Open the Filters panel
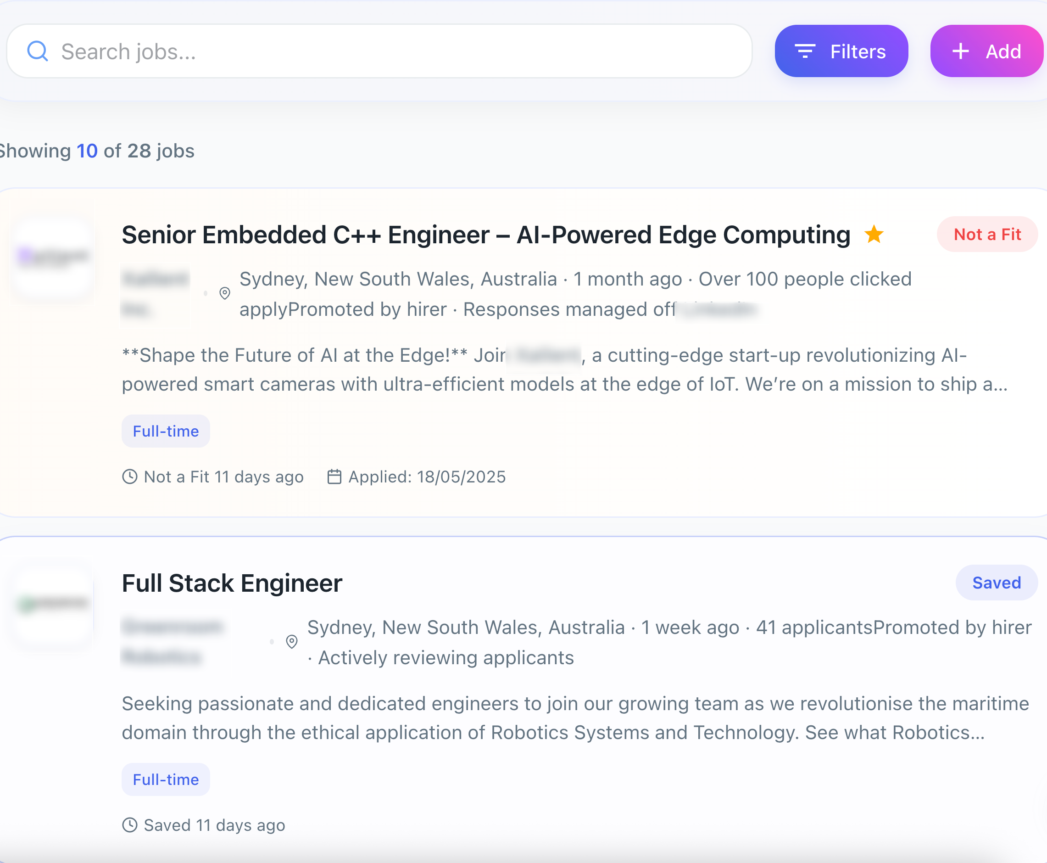Image resolution: width=1047 pixels, height=863 pixels. tap(841, 50)
